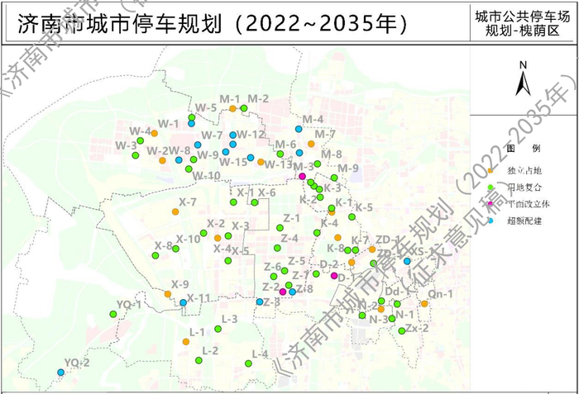
Task: Click the X-7 label text
Action: [188, 202]
